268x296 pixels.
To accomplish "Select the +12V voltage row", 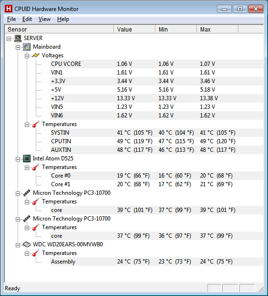I will click(x=156, y=98).
